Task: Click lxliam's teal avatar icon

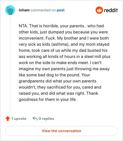Action: [10, 10]
